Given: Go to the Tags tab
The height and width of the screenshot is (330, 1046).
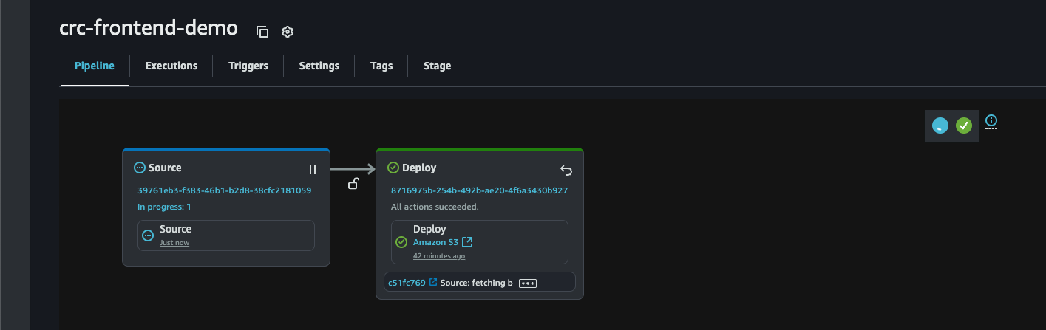Looking at the screenshot, I should (x=381, y=66).
